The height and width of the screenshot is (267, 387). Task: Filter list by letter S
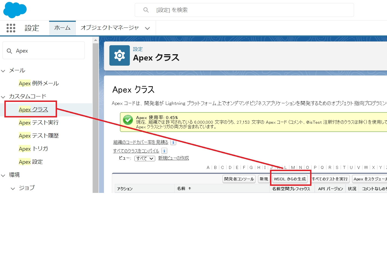click(337, 168)
